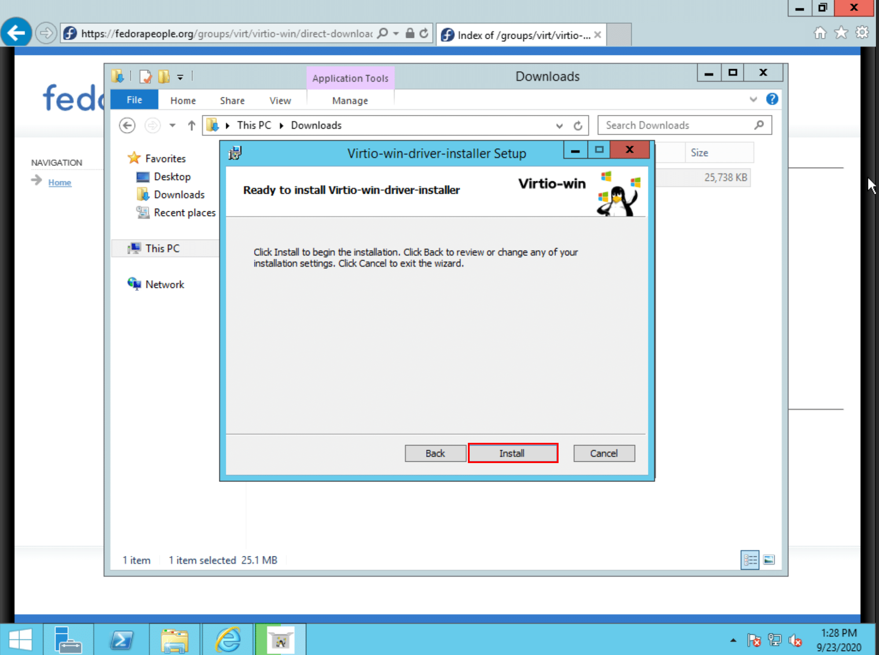879x655 pixels.
Task: Select Recent places in navigation pane
Action: 184,213
